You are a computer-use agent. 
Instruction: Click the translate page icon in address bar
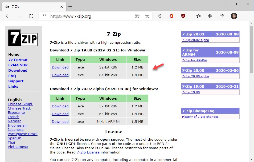[x=137, y=16]
